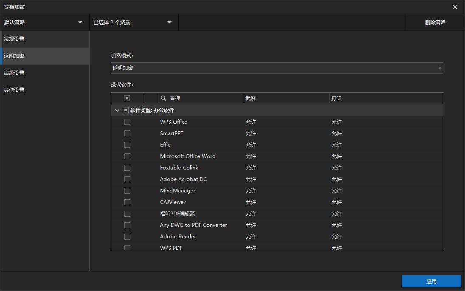Check the CAJViewer checkbox
Screen dimensions: 465x291
[127, 202]
